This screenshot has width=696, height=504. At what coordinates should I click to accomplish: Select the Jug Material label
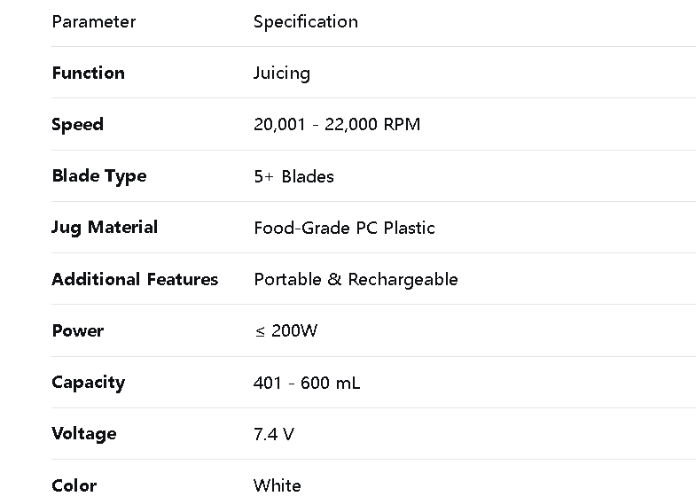pyautogui.click(x=105, y=228)
